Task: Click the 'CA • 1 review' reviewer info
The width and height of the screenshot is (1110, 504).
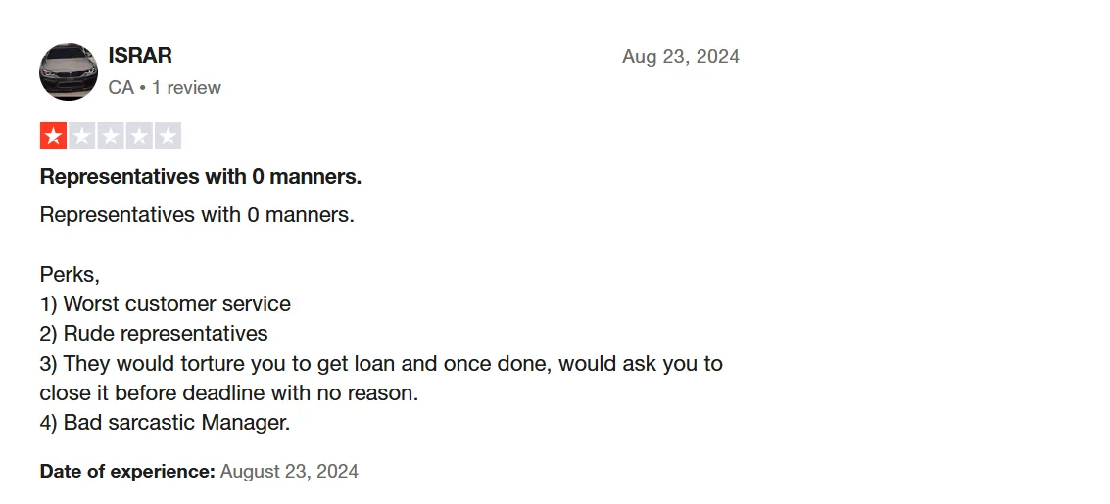Action: coord(165,88)
